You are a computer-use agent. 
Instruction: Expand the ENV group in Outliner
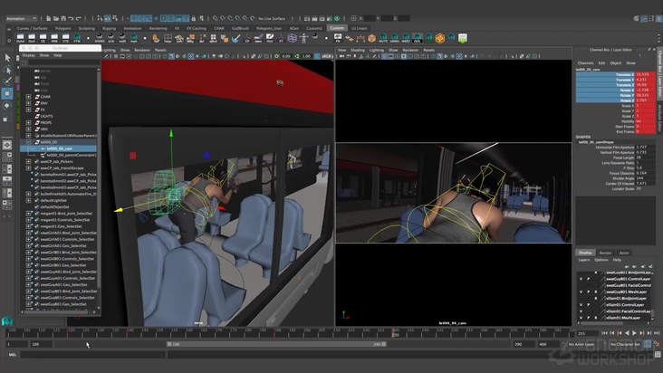click(x=29, y=103)
